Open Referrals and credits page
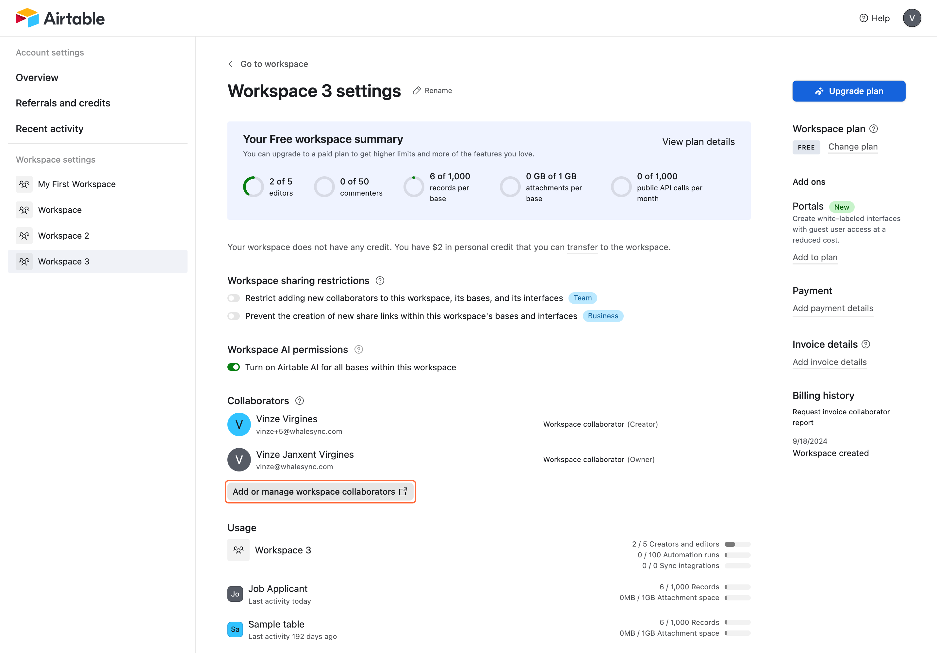This screenshot has height=653, width=937. coord(63,103)
